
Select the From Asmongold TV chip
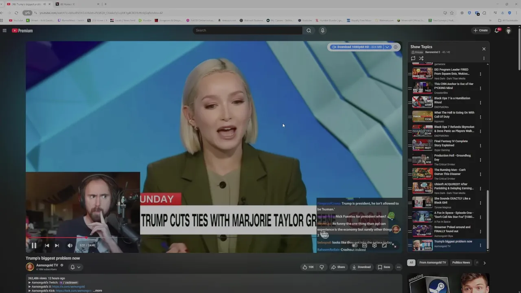click(433, 263)
